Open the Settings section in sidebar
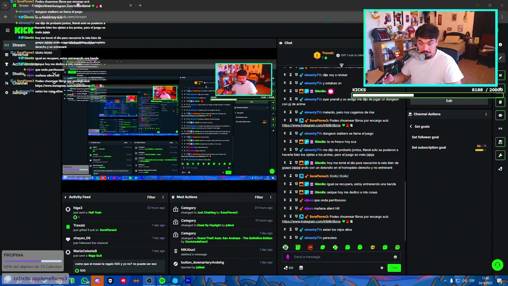This screenshot has width=508, height=286. pos(20,93)
